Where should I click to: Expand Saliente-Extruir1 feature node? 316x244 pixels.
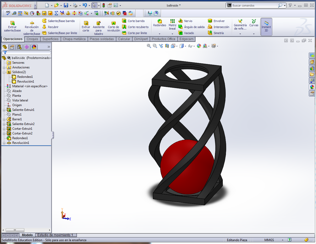[4, 110]
